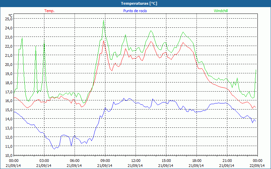
Task: Click the 11,0 y-axis value
Action: pyautogui.click(x=9, y=146)
